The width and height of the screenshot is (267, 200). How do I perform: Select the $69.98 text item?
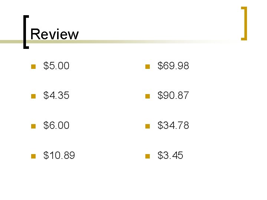[173, 66]
